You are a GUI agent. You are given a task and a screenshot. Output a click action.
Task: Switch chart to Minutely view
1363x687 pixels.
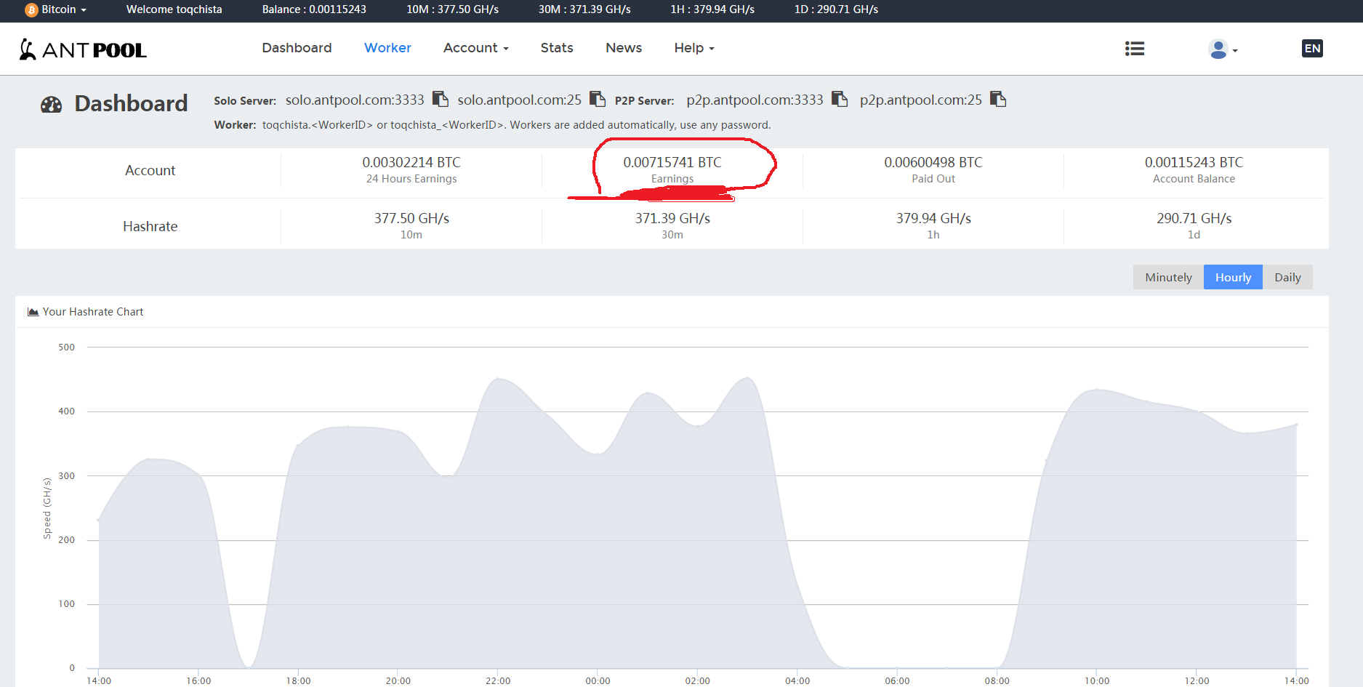tap(1168, 277)
